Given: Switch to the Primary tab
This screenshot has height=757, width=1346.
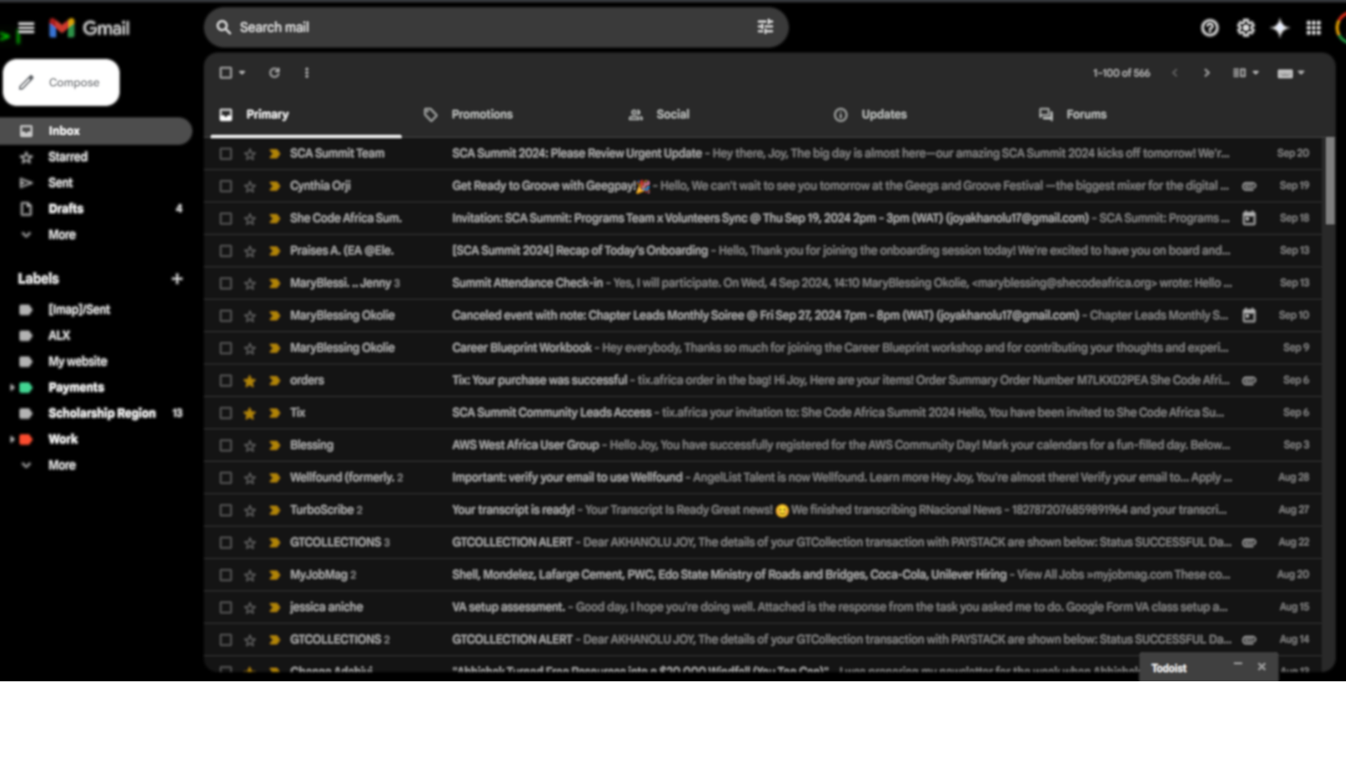Looking at the screenshot, I should pyautogui.click(x=306, y=114).
